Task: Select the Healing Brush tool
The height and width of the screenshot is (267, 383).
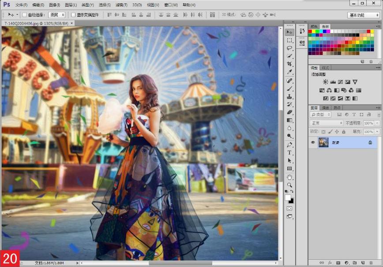Action: point(289,80)
